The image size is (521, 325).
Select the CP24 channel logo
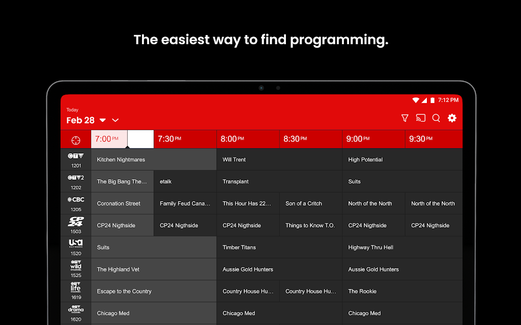(76, 222)
